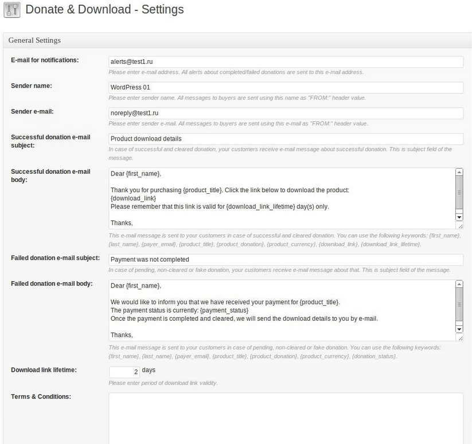
Task: Click scrollbar thumb in failed donation body
Action: click(x=459, y=305)
